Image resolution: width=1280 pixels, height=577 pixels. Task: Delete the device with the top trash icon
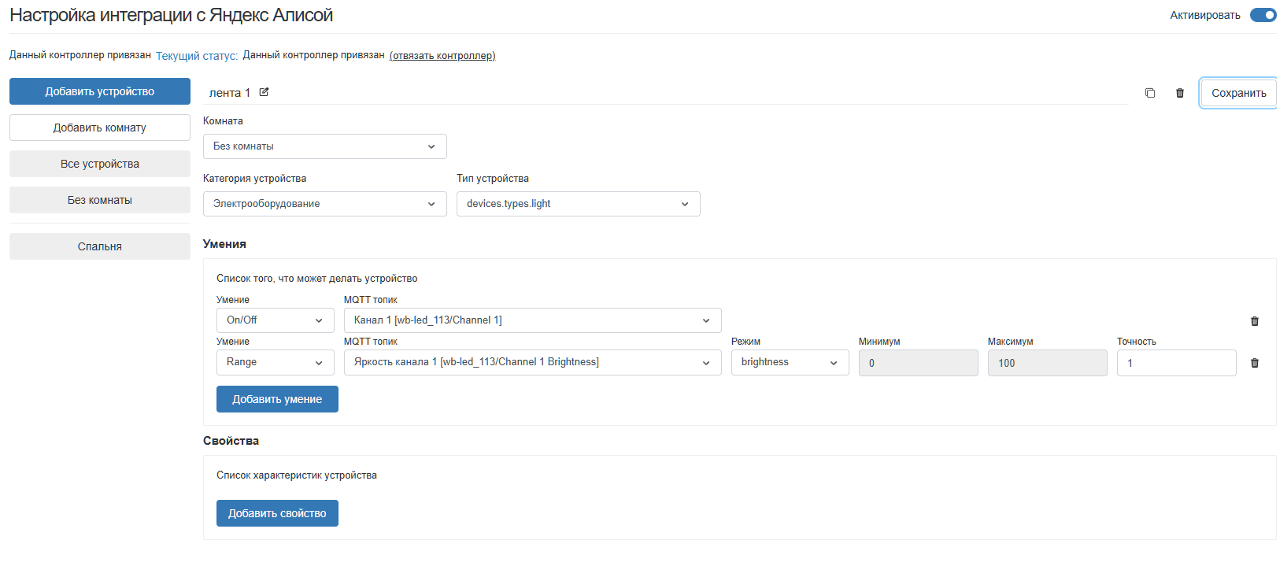click(x=1180, y=93)
